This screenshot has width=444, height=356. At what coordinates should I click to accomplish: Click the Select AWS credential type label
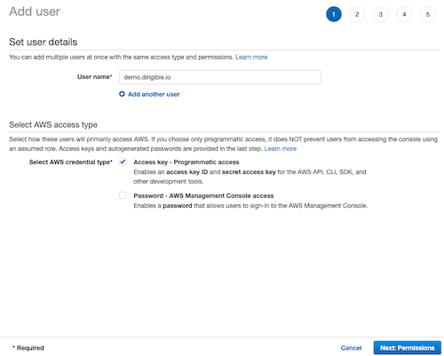tap(71, 162)
